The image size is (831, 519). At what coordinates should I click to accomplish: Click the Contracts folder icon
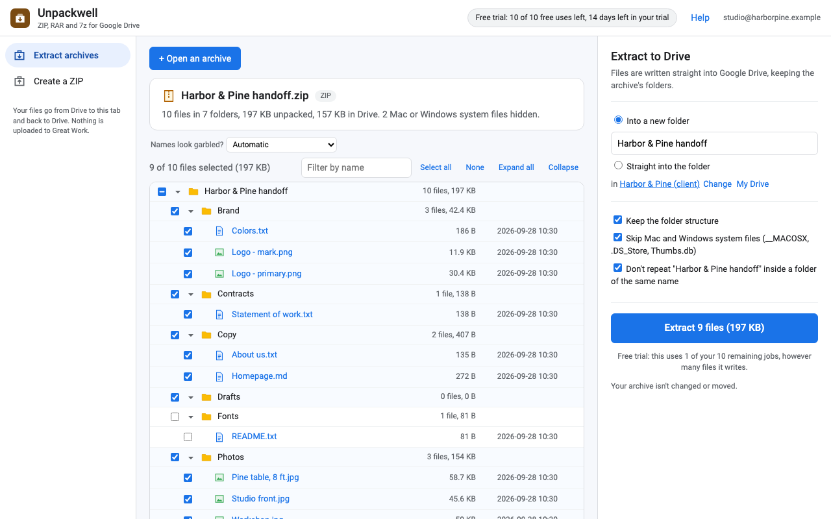[x=206, y=294]
